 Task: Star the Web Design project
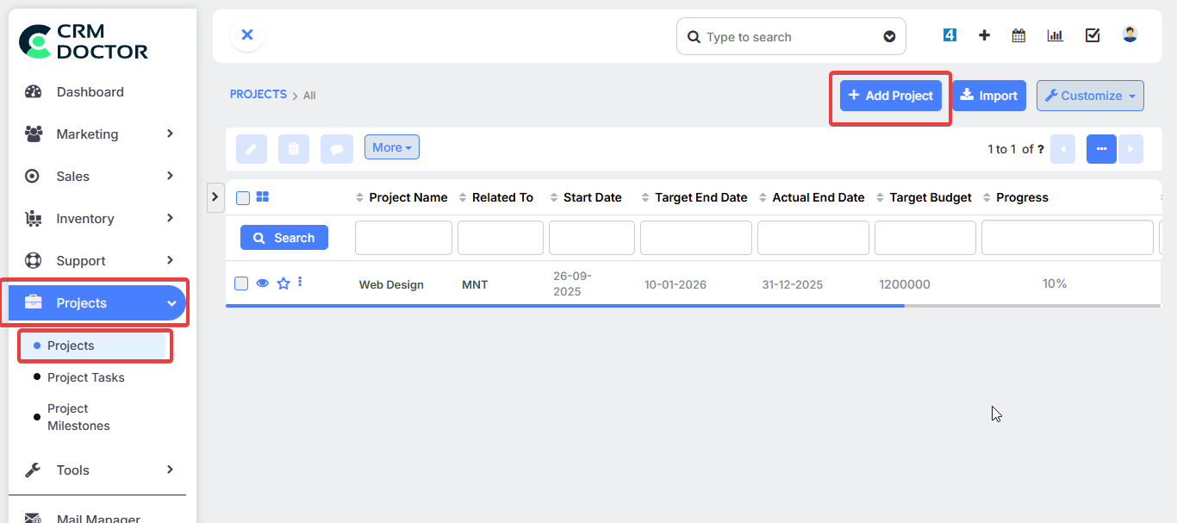[283, 283]
